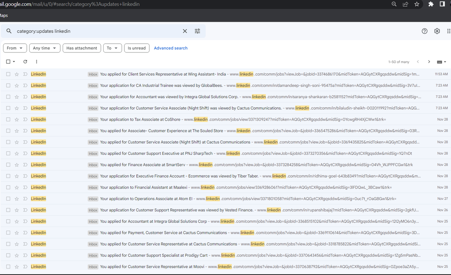Star the Wing Assistant- India email
The width and height of the screenshot is (451, 275).
pos(17,74)
